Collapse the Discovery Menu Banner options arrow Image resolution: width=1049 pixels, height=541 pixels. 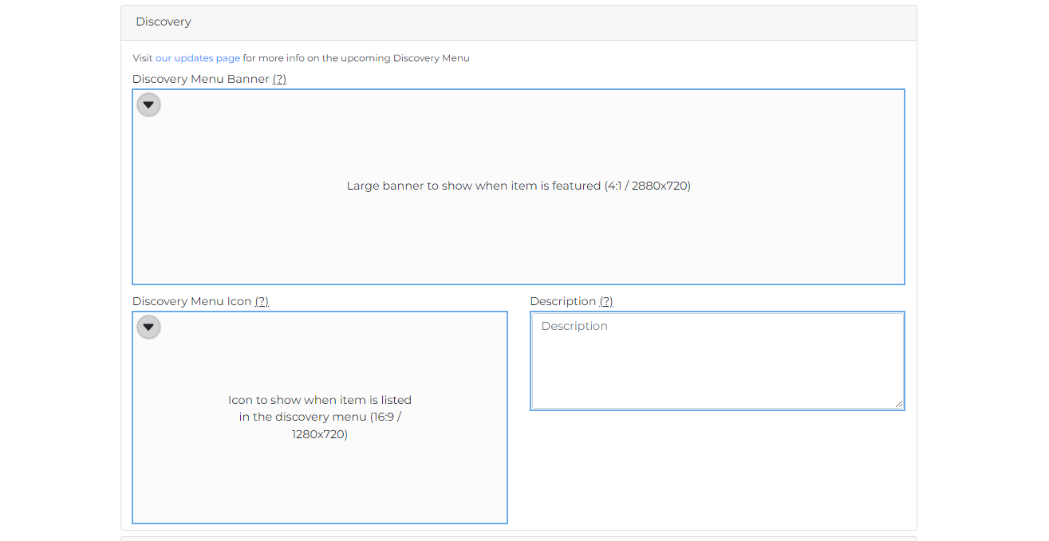(x=148, y=104)
